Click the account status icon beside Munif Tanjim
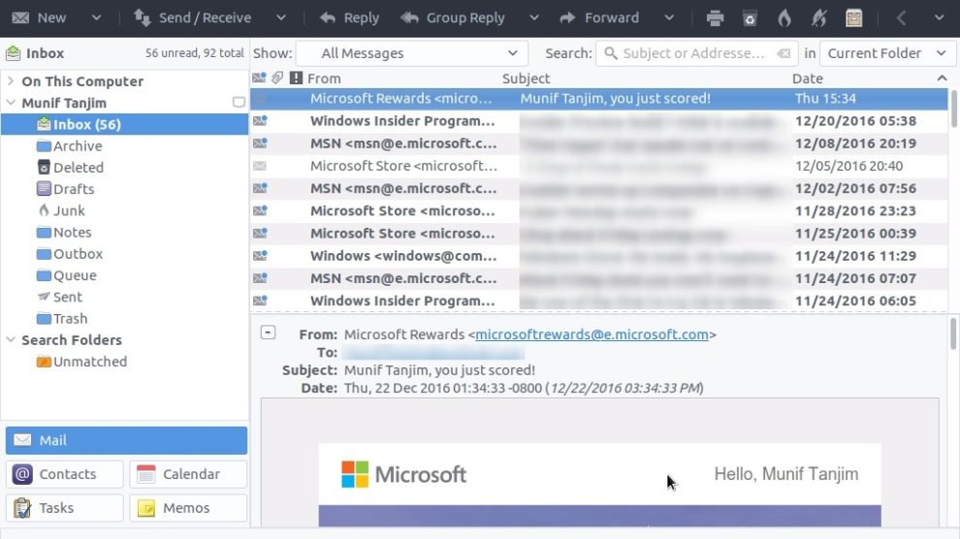960x539 pixels. point(239,102)
